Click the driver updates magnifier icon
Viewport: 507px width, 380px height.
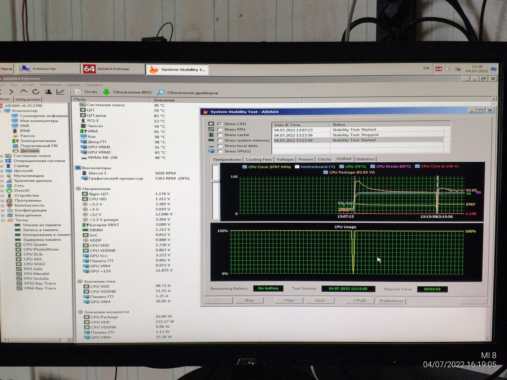tap(161, 92)
